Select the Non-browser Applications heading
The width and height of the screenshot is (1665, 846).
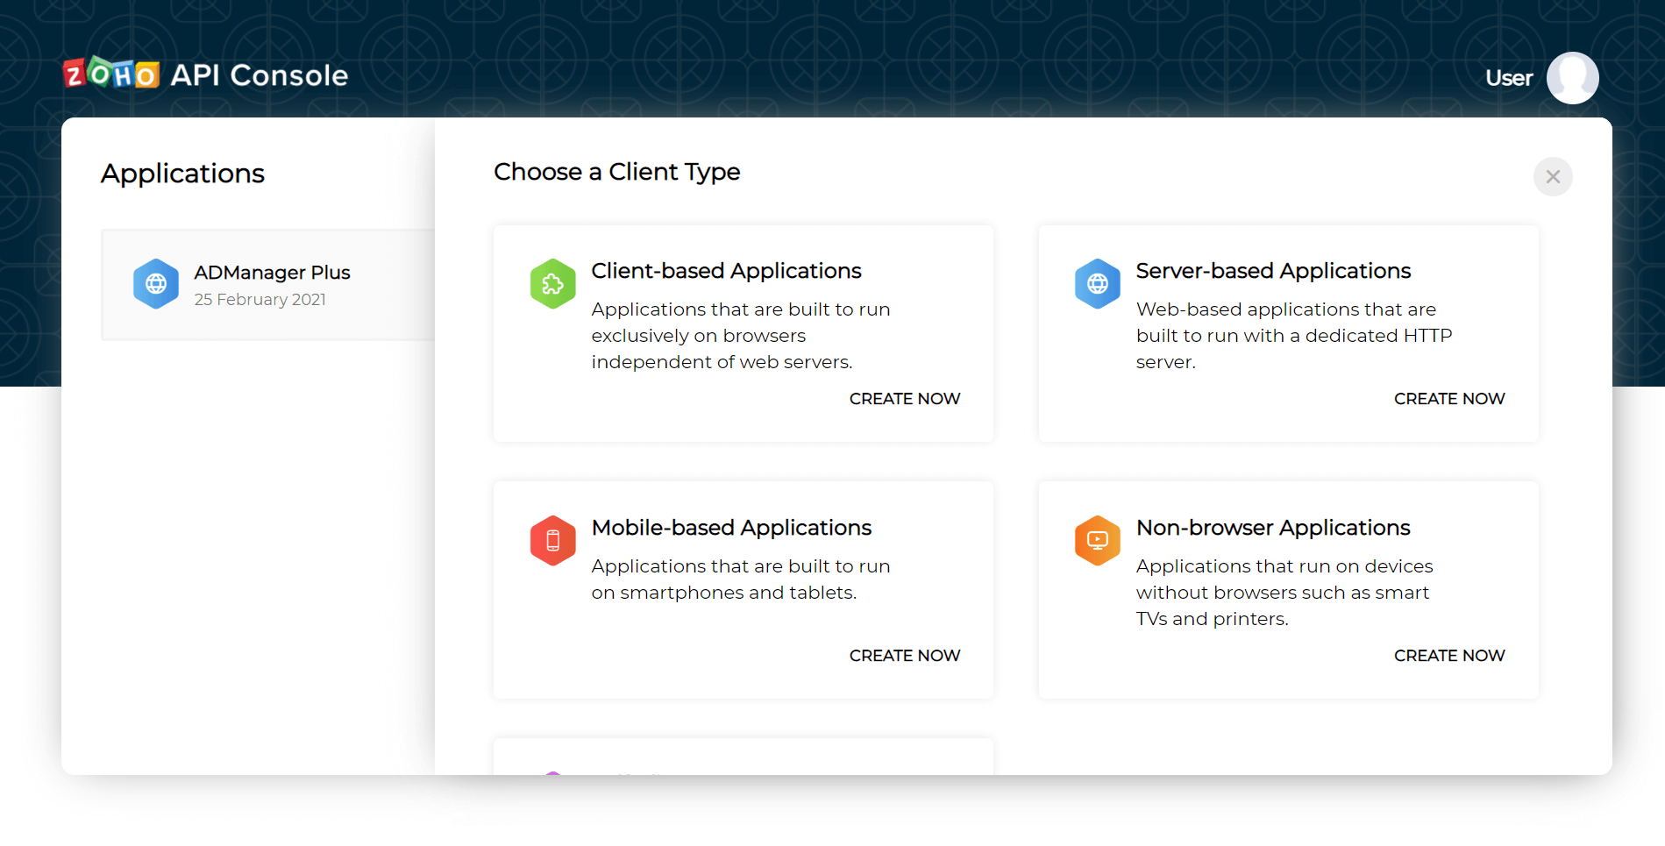1272,528
